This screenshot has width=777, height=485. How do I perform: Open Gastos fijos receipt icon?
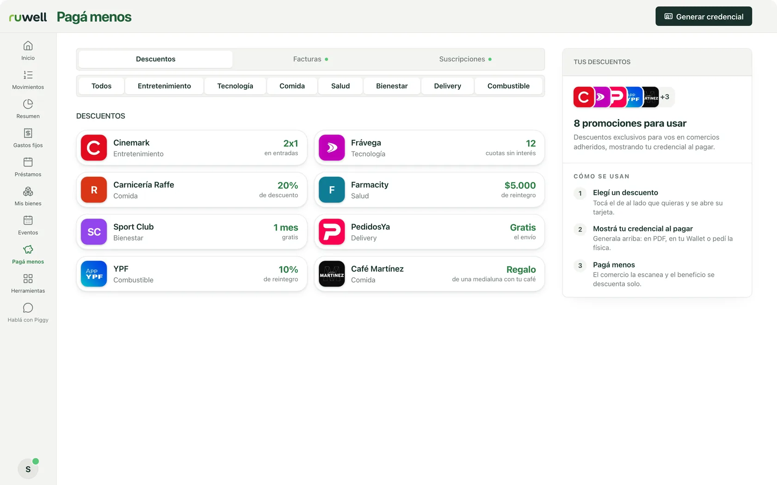coord(28,133)
